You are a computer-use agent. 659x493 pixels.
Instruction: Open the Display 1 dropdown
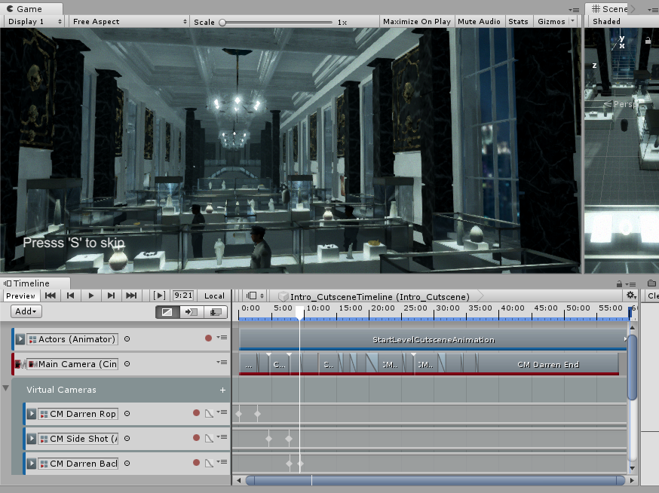(34, 21)
